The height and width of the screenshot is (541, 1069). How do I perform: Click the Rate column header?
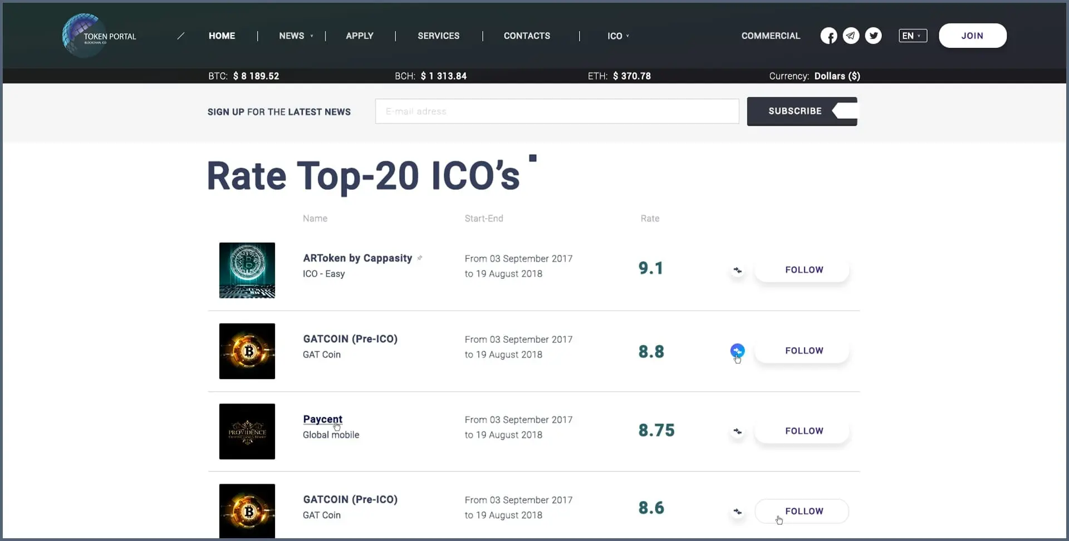click(x=650, y=219)
